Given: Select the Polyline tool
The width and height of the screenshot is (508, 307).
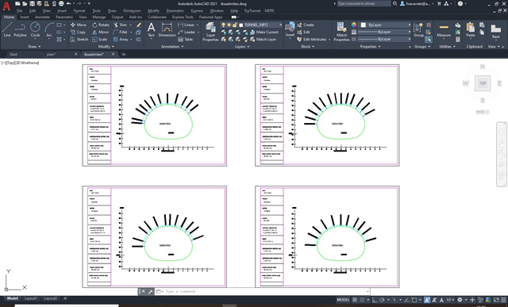Looking at the screenshot, I should pyautogui.click(x=20, y=29).
